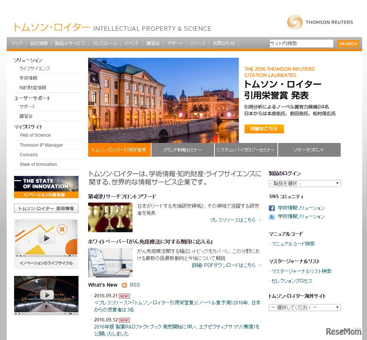Image resolution: width=367 pixels, height=340 pixels.
Task: Open the トップ menu item
Action: pyautogui.click(x=17, y=43)
